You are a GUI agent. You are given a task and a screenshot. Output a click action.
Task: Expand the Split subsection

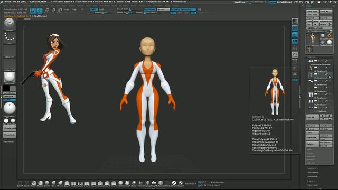(x=309, y=149)
